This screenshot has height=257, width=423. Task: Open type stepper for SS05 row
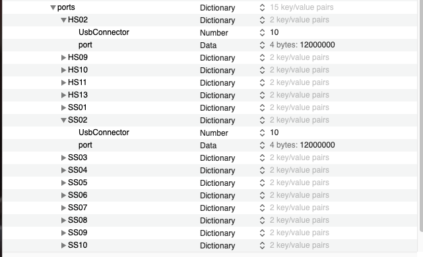tap(262, 183)
